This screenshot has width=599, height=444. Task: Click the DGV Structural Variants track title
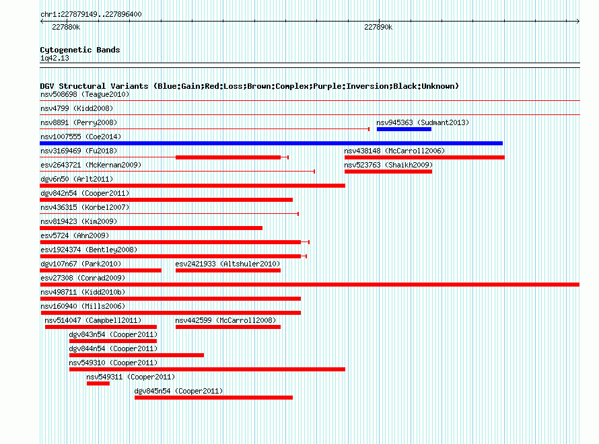(x=250, y=86)
